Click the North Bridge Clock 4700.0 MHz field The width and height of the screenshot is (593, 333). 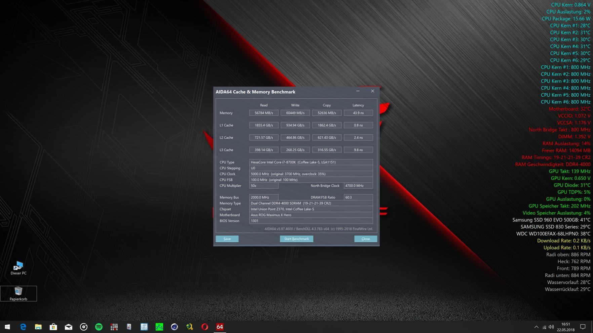[x=358, y=186]
